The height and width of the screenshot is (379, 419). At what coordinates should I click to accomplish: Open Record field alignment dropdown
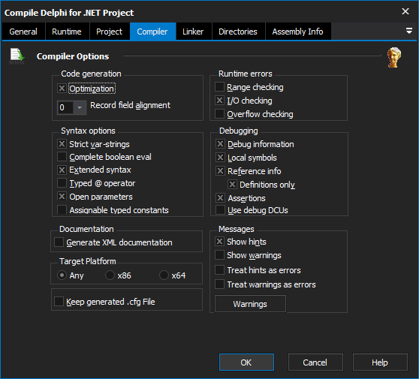click(x=80, y=107)
